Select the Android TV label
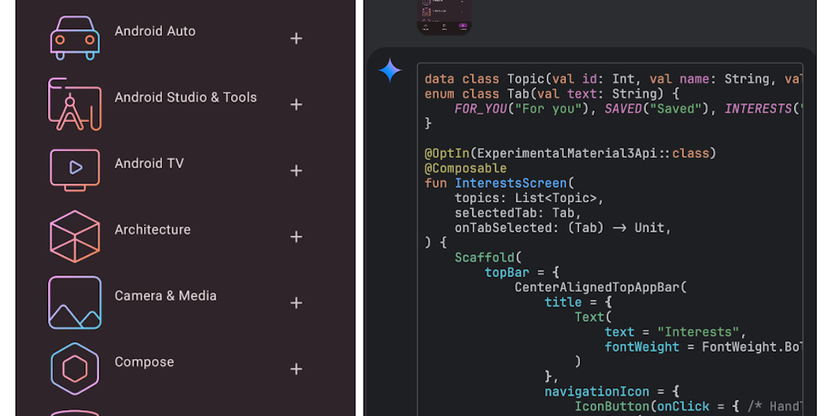This screenshot has height=416, width=833. (150, 163)
